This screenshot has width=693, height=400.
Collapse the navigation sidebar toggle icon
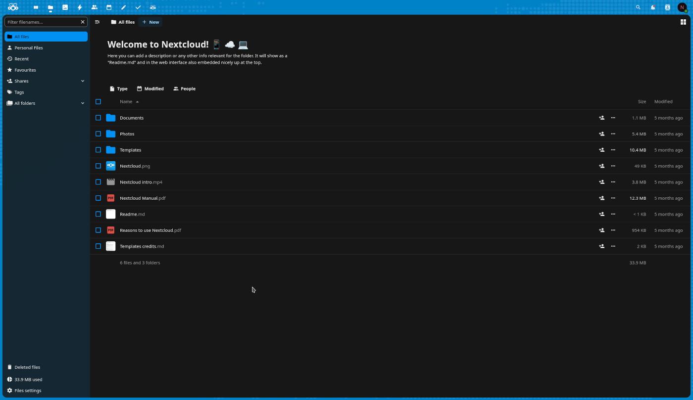click(98, 22)
